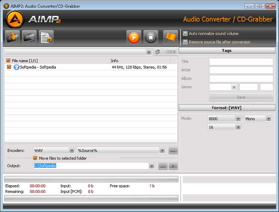
Task: Open the Mono channel mode dropdown
Action: point(268,119)
